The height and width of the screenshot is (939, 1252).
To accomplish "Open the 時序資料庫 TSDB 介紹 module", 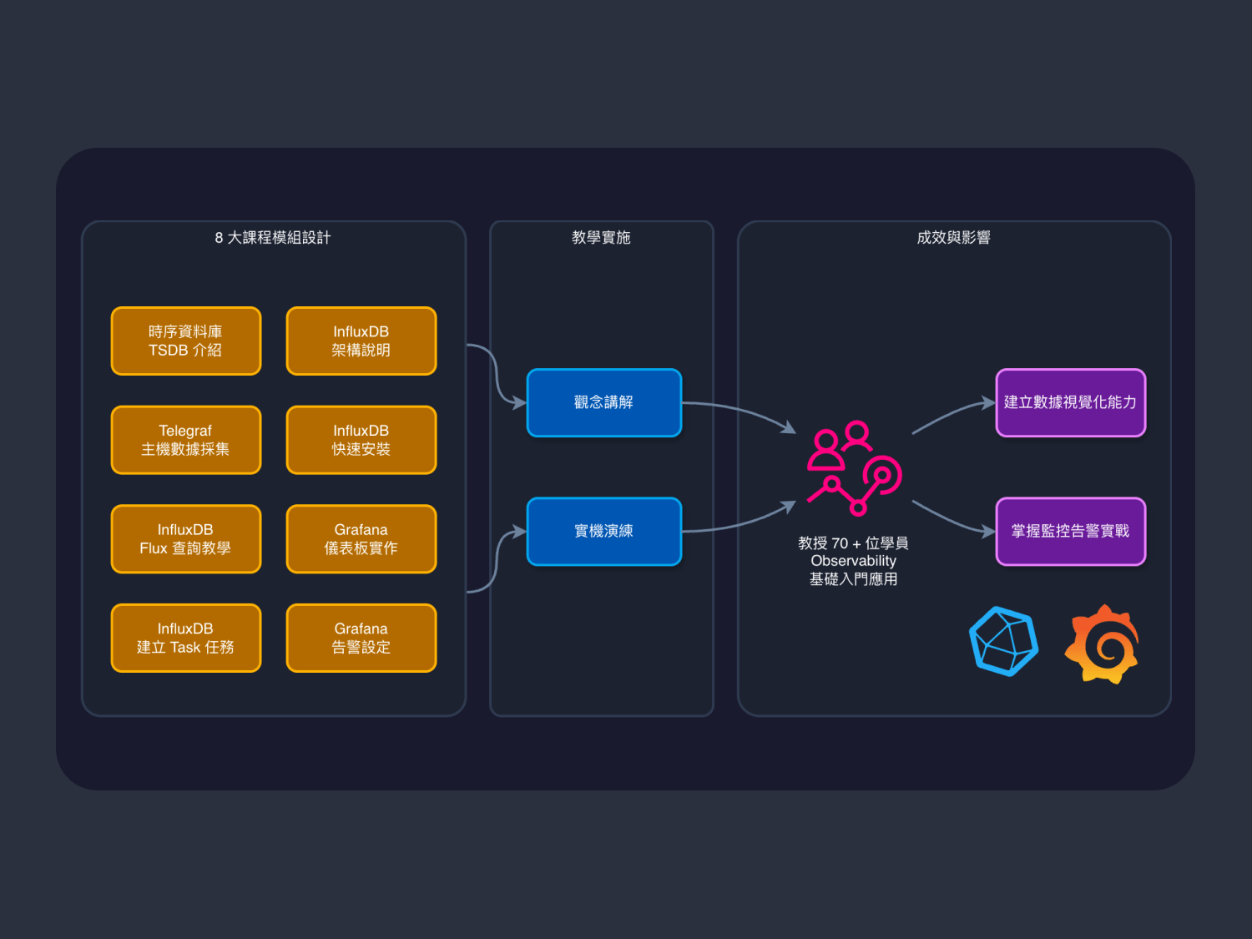I will [x=185, y=340].
